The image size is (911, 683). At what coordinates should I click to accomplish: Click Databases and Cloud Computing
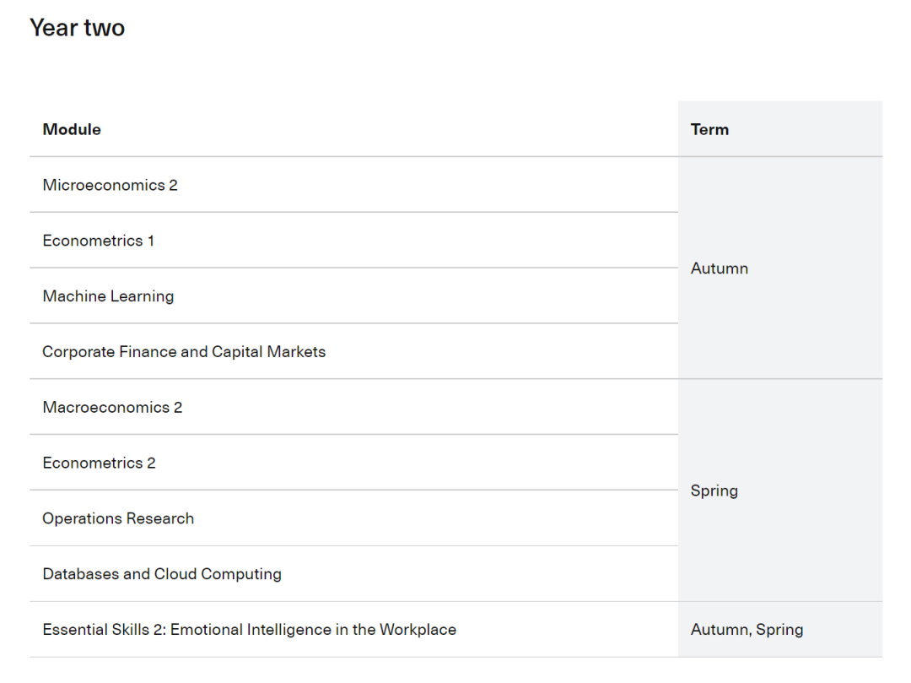click(161, 574)
